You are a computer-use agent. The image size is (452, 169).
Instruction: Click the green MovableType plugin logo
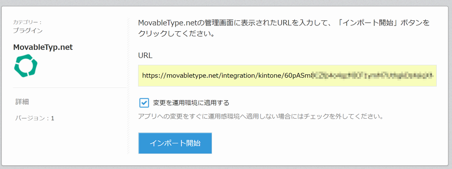[26, 66]
